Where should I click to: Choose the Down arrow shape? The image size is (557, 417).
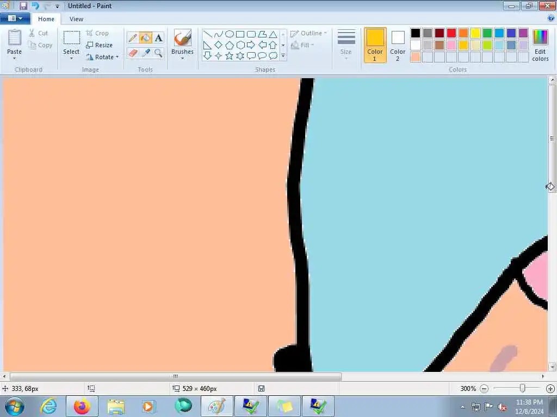208,56
